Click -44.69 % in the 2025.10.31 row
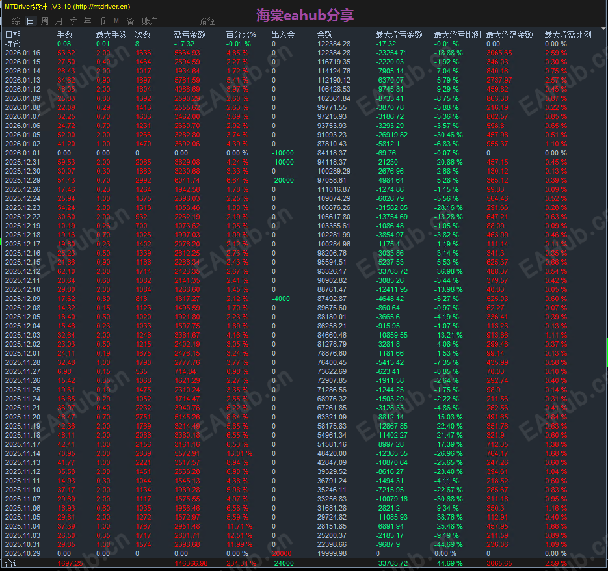608x571 pixels. 449,544
